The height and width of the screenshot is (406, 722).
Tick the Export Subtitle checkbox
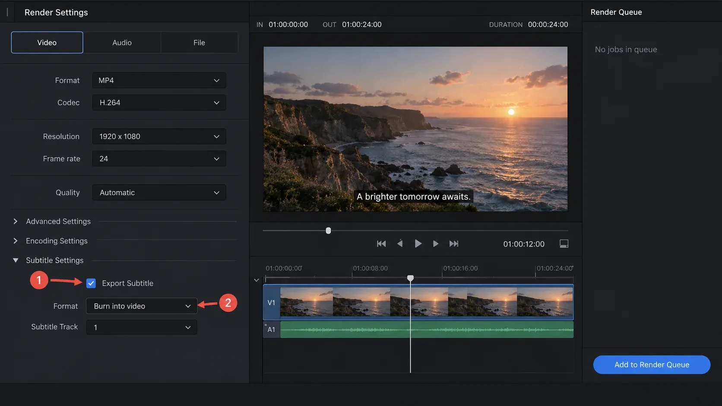91,283
